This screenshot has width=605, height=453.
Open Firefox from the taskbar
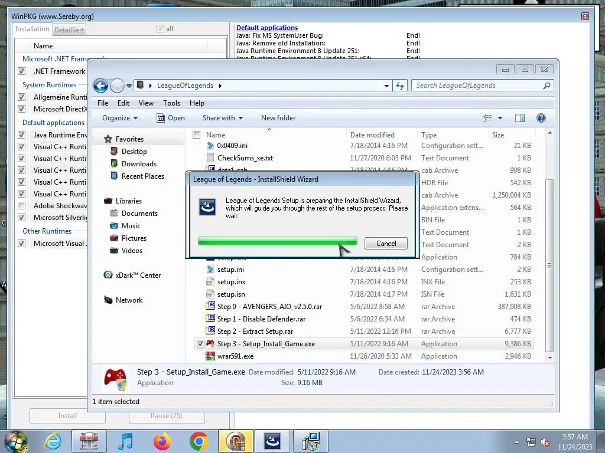tap(162, 441)
